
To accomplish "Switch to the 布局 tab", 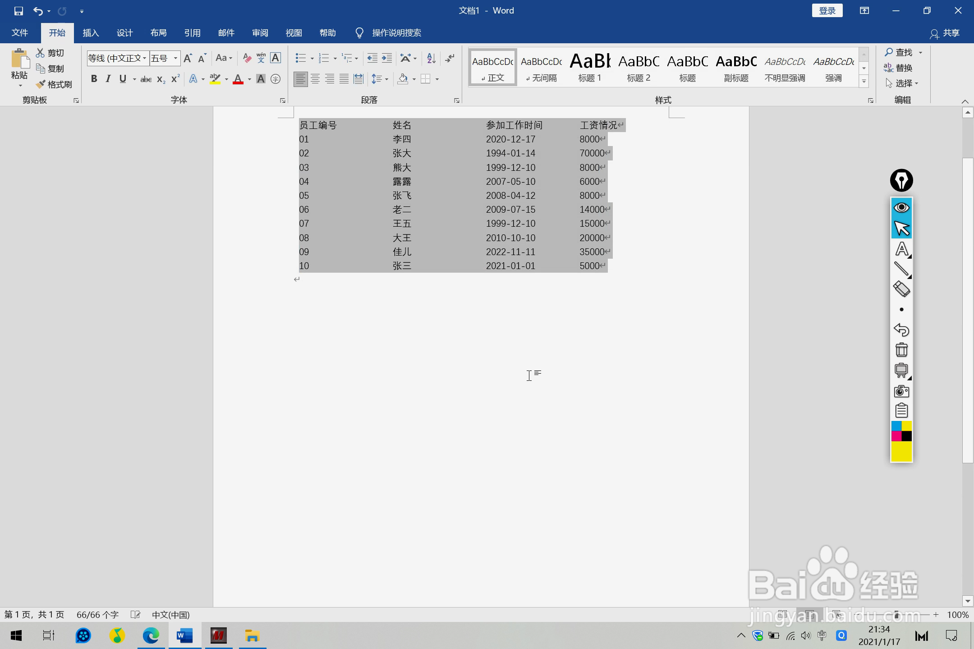I will (158, 33).
